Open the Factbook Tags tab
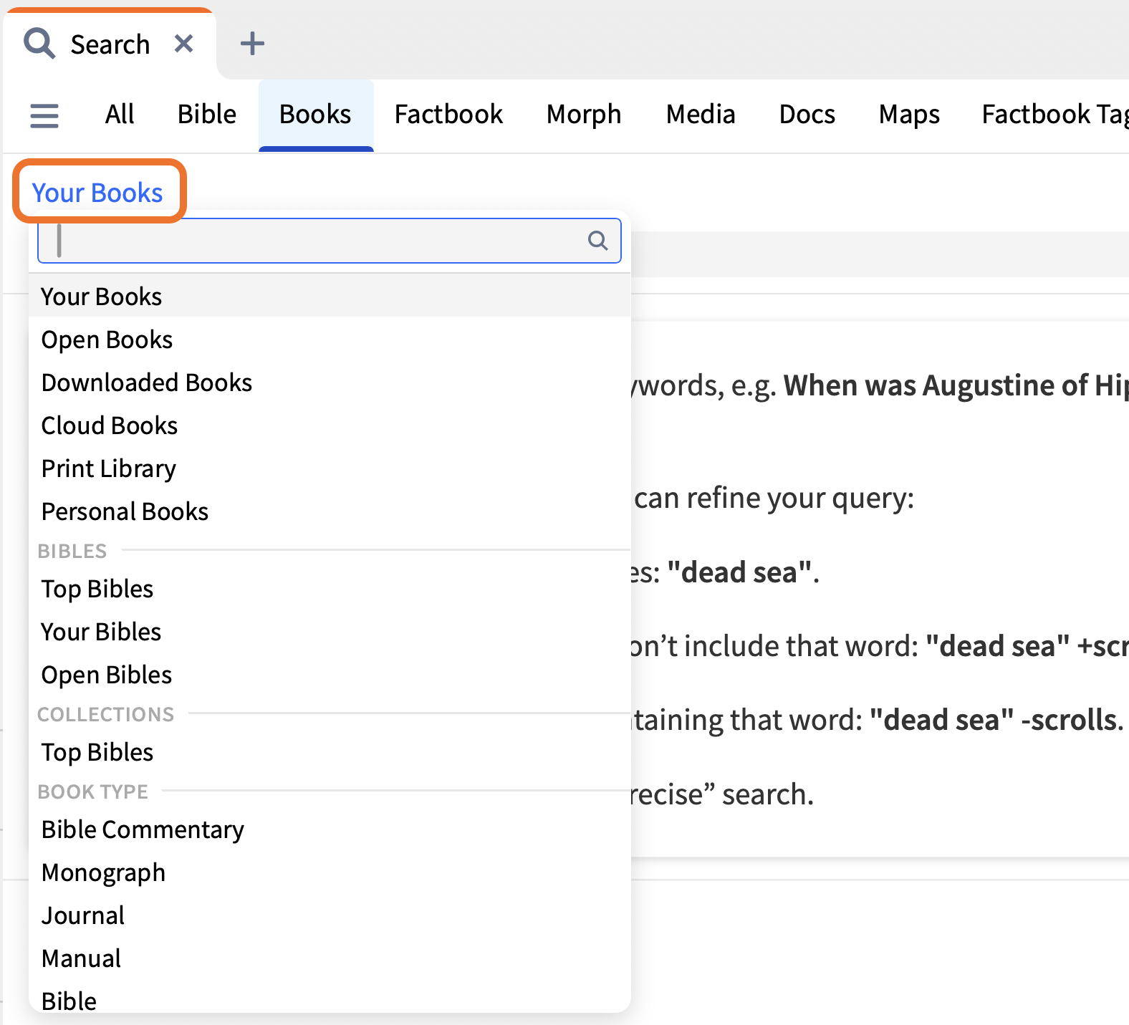This screenshot has height=1025, width=1129. click(1054, 115)
